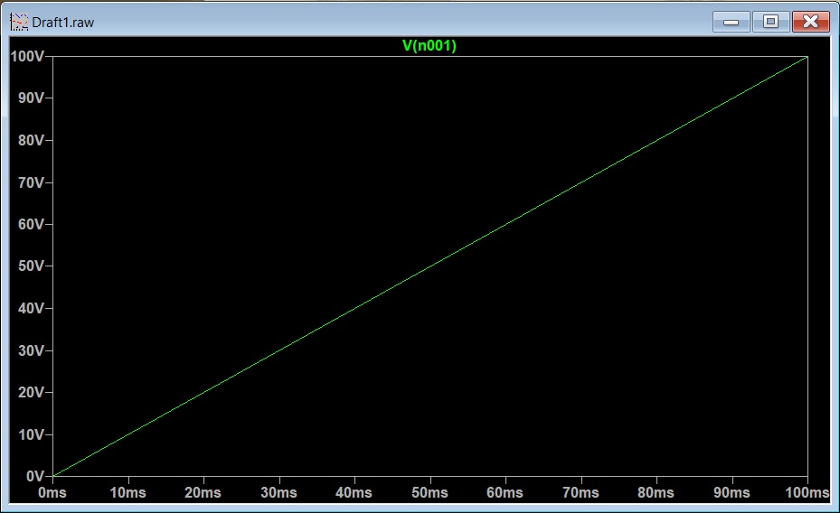
Task: Click the 50ms horizontal axis label
Action: [429, 492]
